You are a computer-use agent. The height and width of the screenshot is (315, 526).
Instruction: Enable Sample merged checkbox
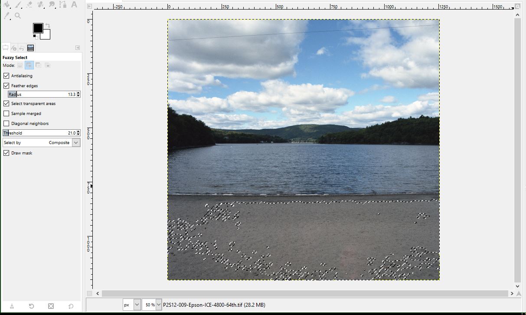[x=6, y=113]
